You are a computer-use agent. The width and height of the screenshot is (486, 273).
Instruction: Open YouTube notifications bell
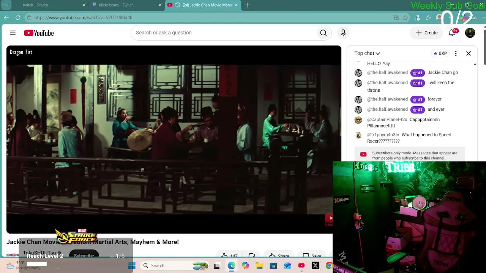coord(452,33)
